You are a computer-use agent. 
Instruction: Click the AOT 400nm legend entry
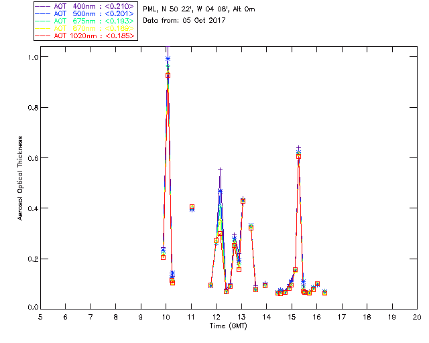coord(85,6)
